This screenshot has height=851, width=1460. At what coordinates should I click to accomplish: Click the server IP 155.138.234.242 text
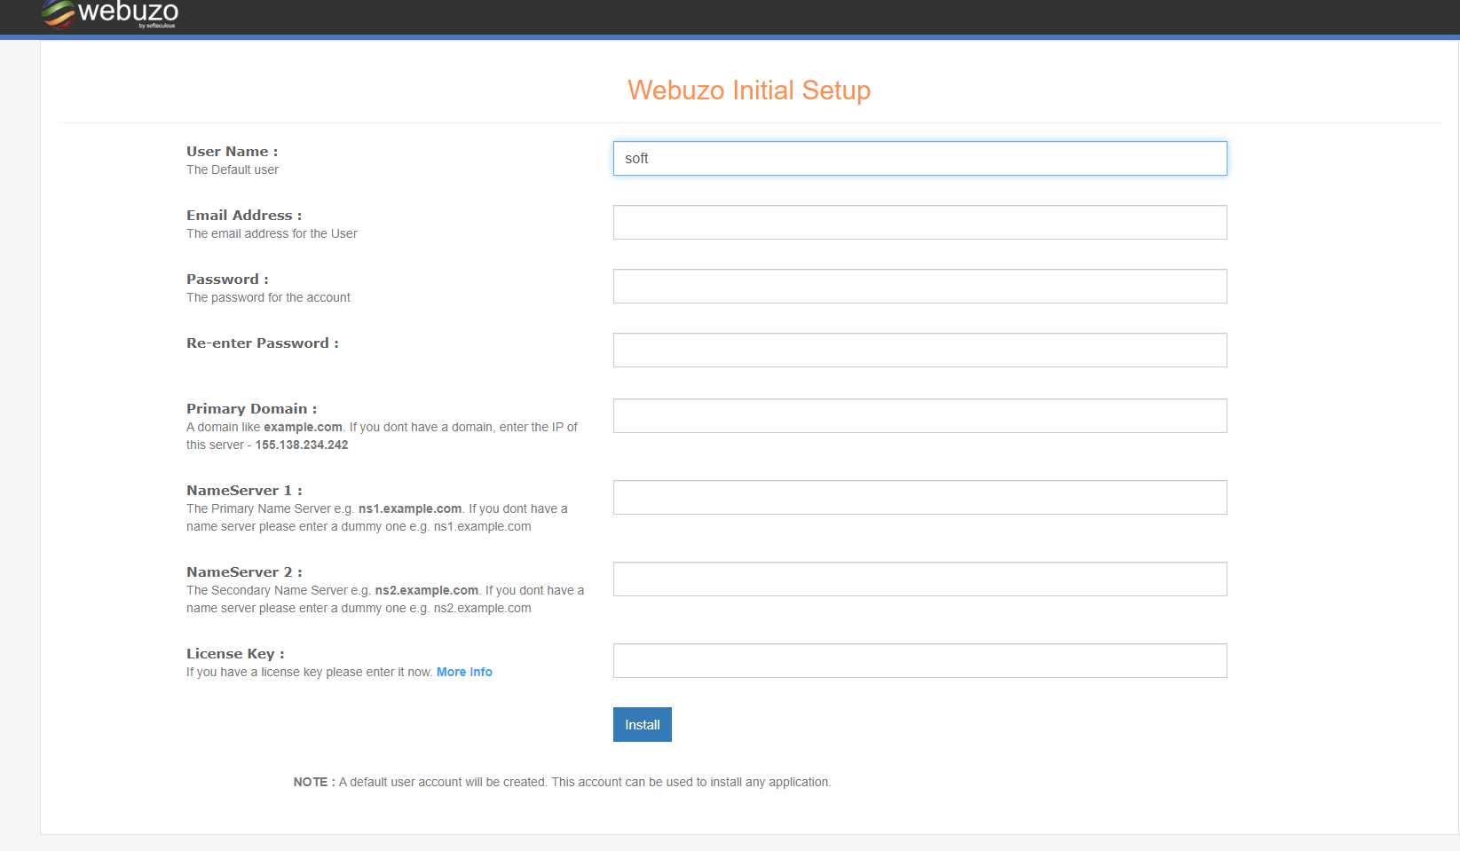click(302, 445)
